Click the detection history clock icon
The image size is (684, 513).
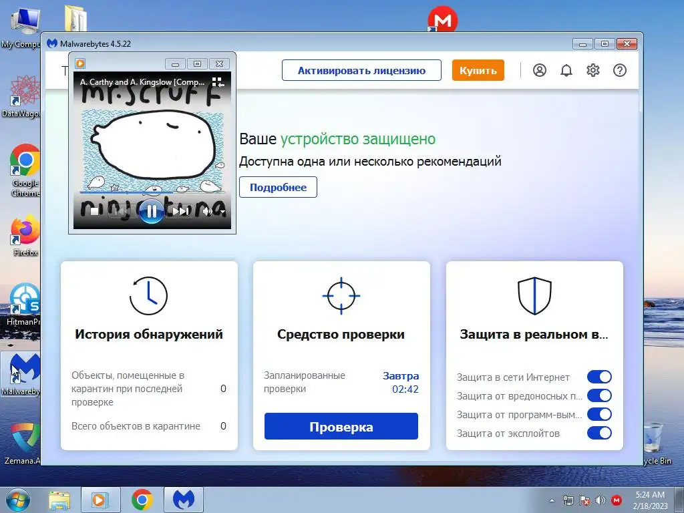[x=148, y=296]
